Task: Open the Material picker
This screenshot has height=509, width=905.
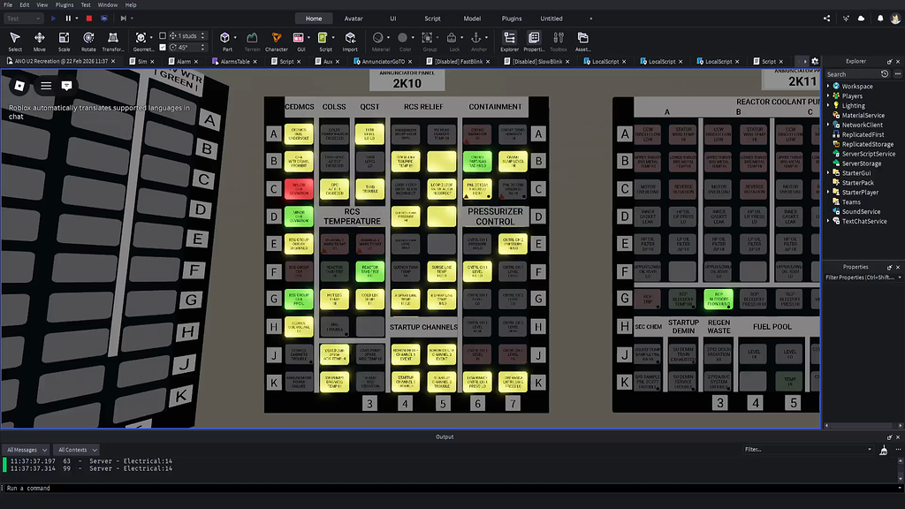Action: tap(378, 37)
